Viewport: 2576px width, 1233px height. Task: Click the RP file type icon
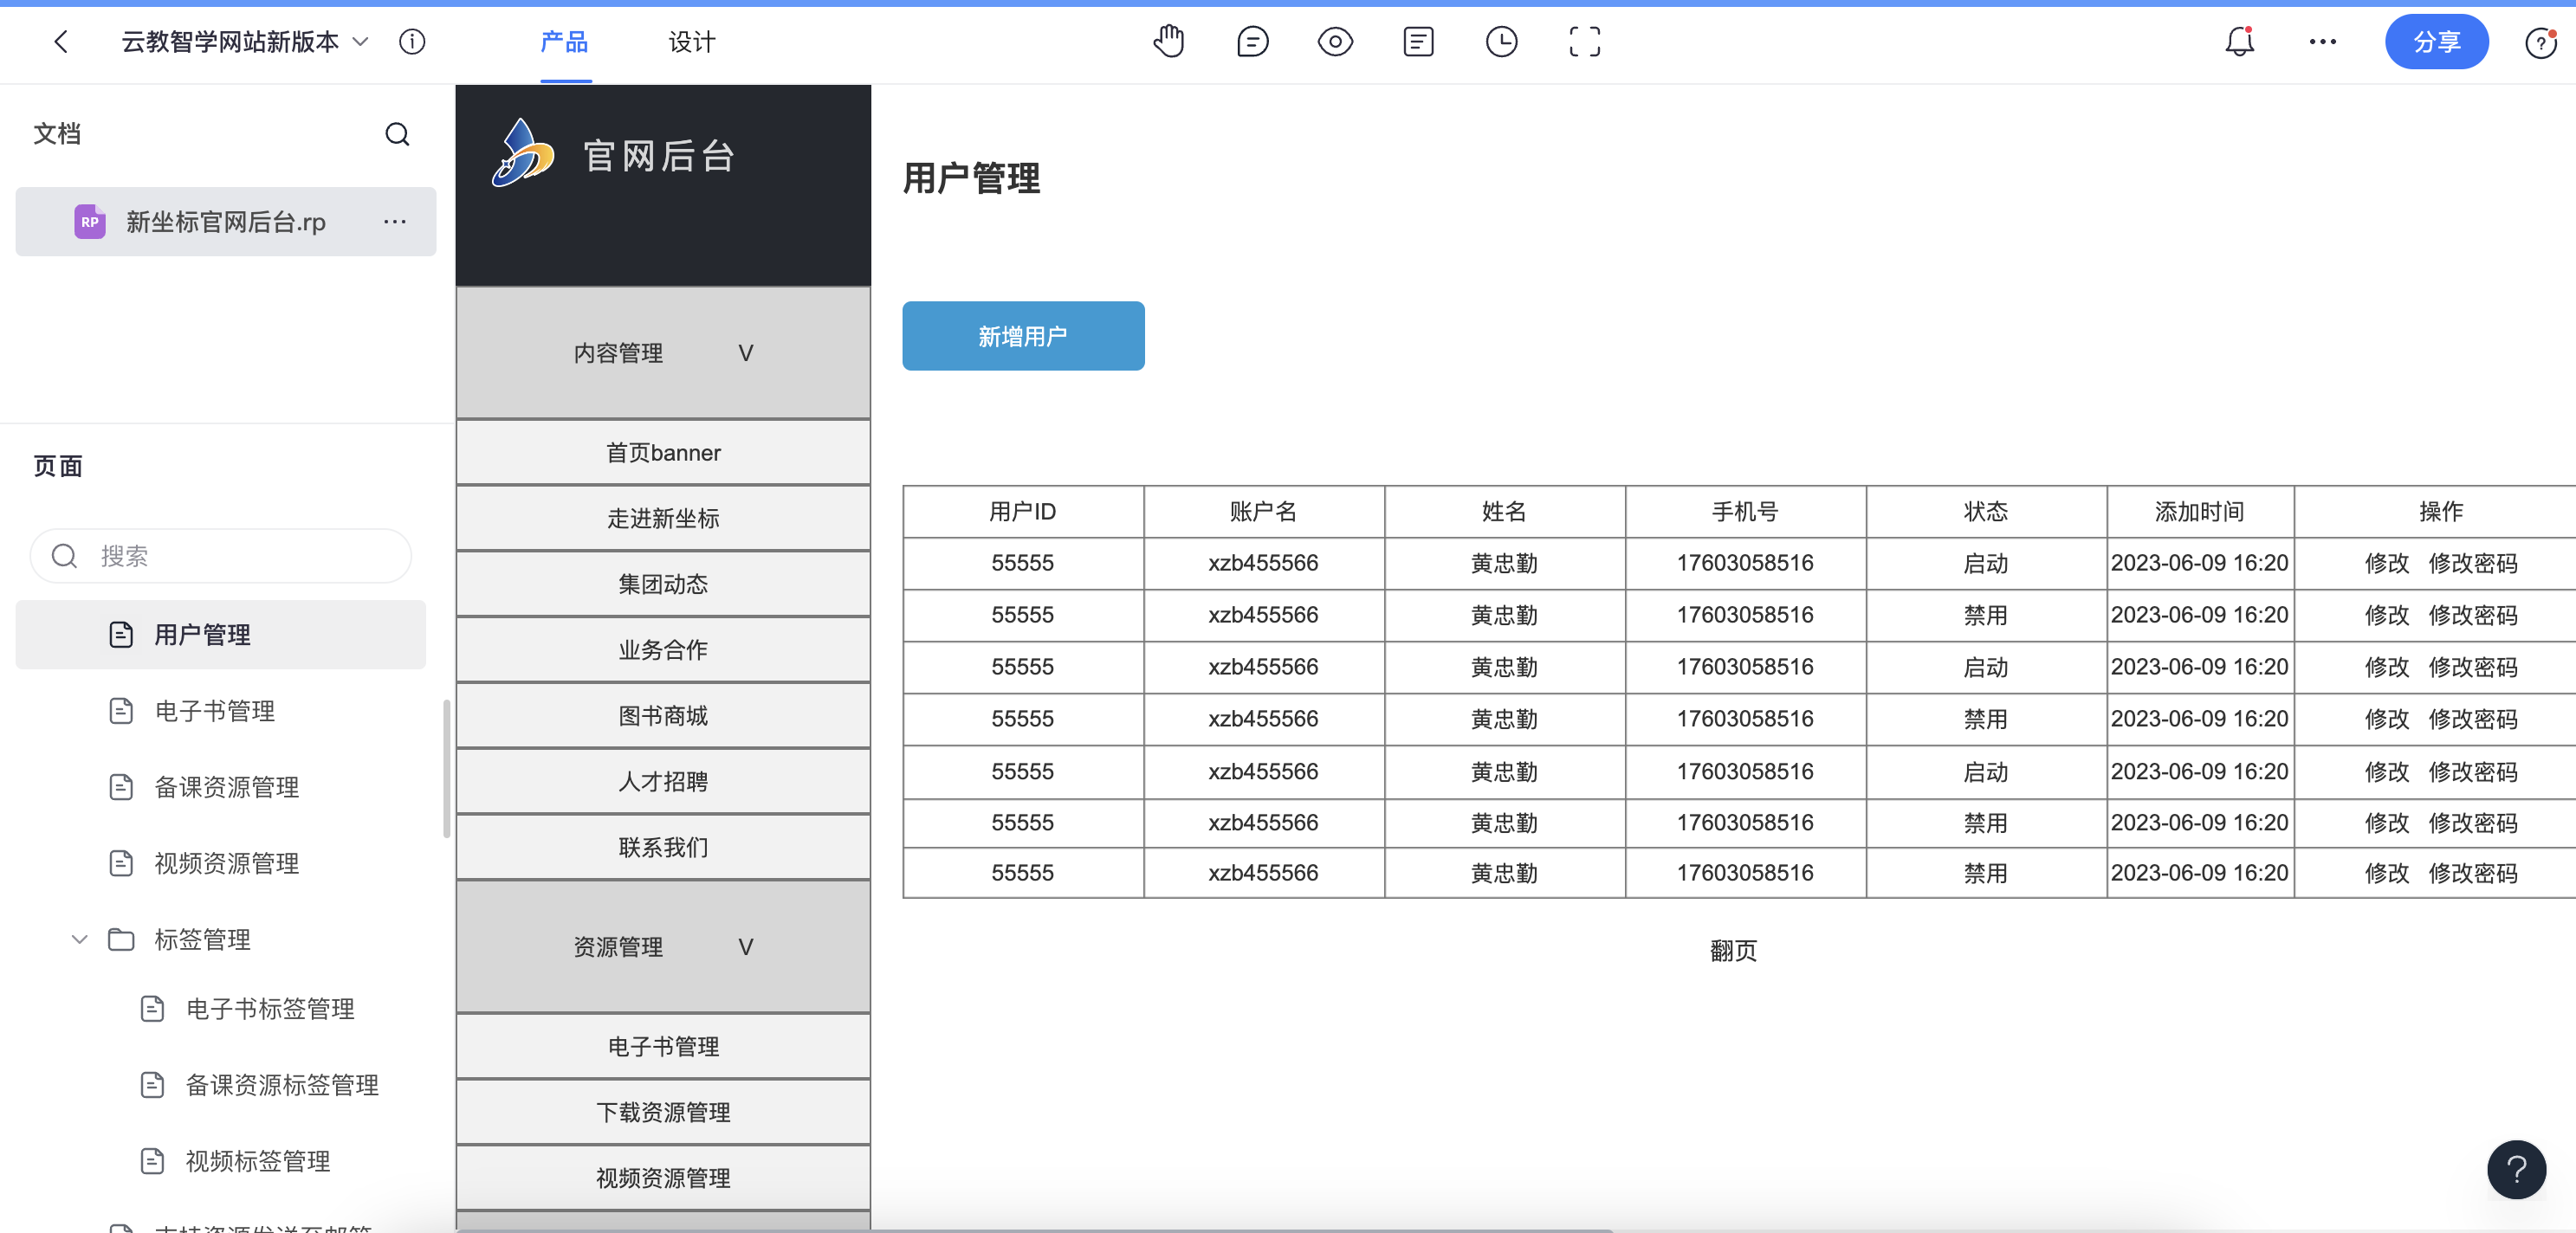click(90, 221)
